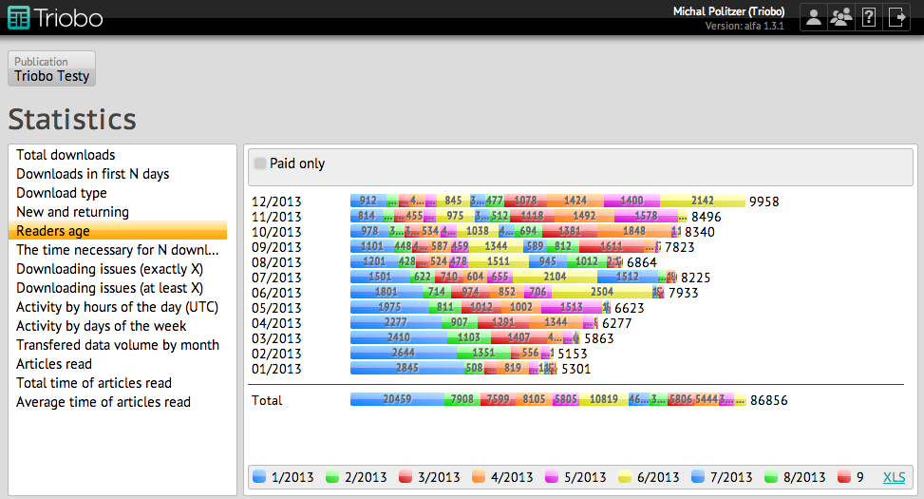Open Activity by hours of the day
The height and width of the screenshot is (499, 924).
pos(117,307)
